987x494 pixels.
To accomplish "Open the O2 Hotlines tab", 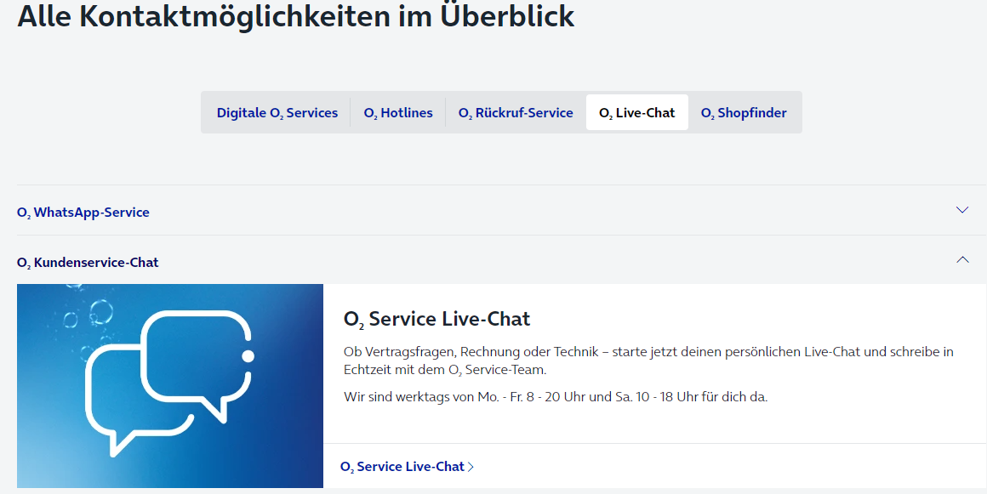I will point(398,112).
